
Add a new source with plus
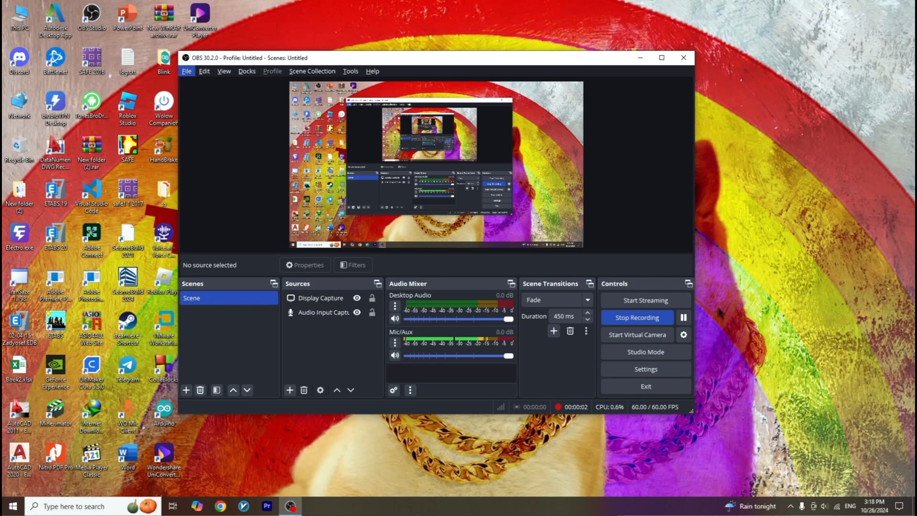[x=290, y=390]
